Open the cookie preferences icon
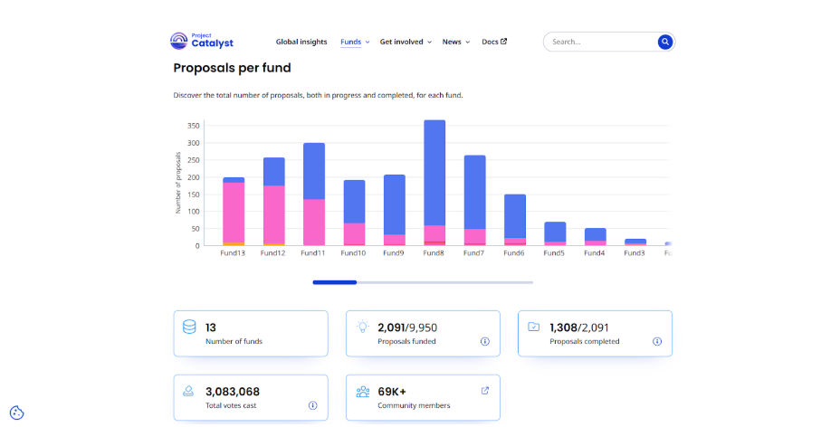Viewport: 821px width, 427px height. point(17,413)
